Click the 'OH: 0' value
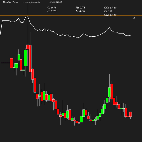Screen dimensions: 142x142 coord(108,11)
